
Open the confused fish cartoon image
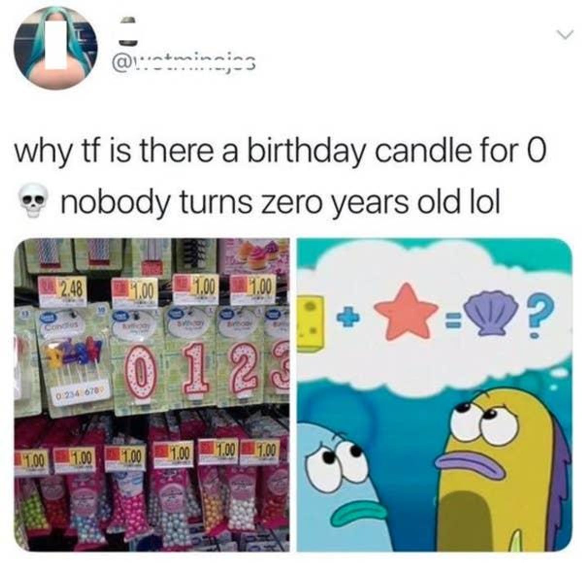(x=435, y=394)
